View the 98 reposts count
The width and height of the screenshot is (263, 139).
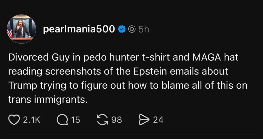(x=116, y=119)
